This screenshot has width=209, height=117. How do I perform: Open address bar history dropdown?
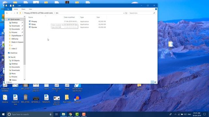coord(124,13)
